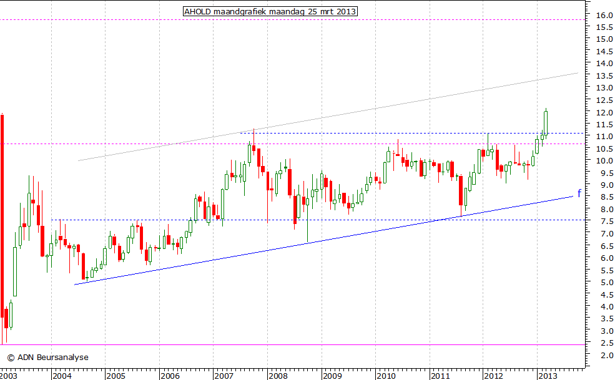Viewport: 615px width, 380px height.
Task: Click the 12.0 price axis value
Action: [604, 112]
